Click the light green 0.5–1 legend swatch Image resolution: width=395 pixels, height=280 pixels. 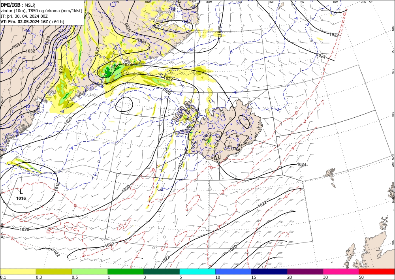pyautogui.click(x=90, y=271)
